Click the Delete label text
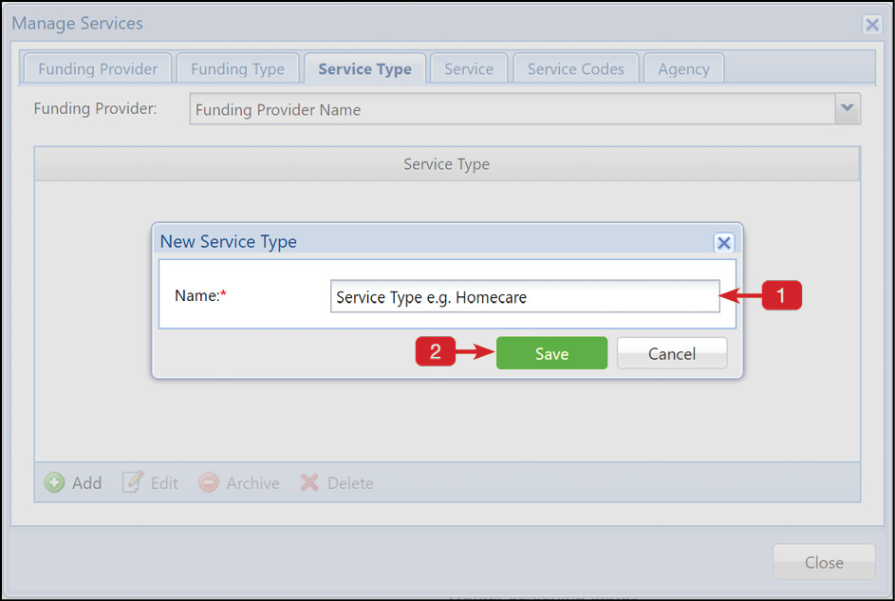Image resolution: width=895 pixels, height=601 pixels. [x=350, y=483]
